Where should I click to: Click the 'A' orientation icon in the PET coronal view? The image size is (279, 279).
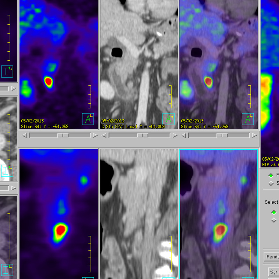(88, 119)
